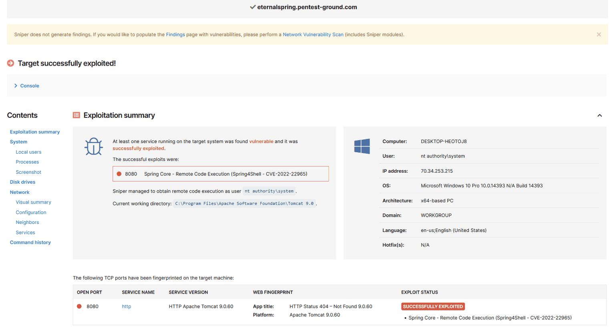Screen dimensions: 615x330
Task: Click the checkmark icon beside the hostname
Action: tap(253, 7)
